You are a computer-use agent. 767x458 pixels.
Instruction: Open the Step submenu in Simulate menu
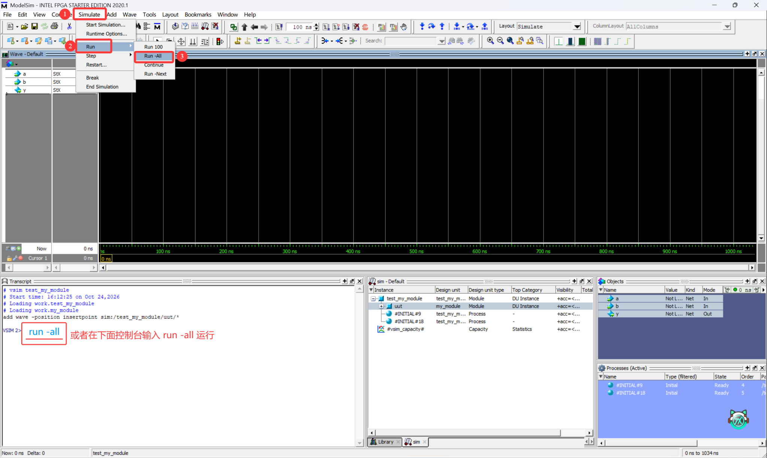106,55
